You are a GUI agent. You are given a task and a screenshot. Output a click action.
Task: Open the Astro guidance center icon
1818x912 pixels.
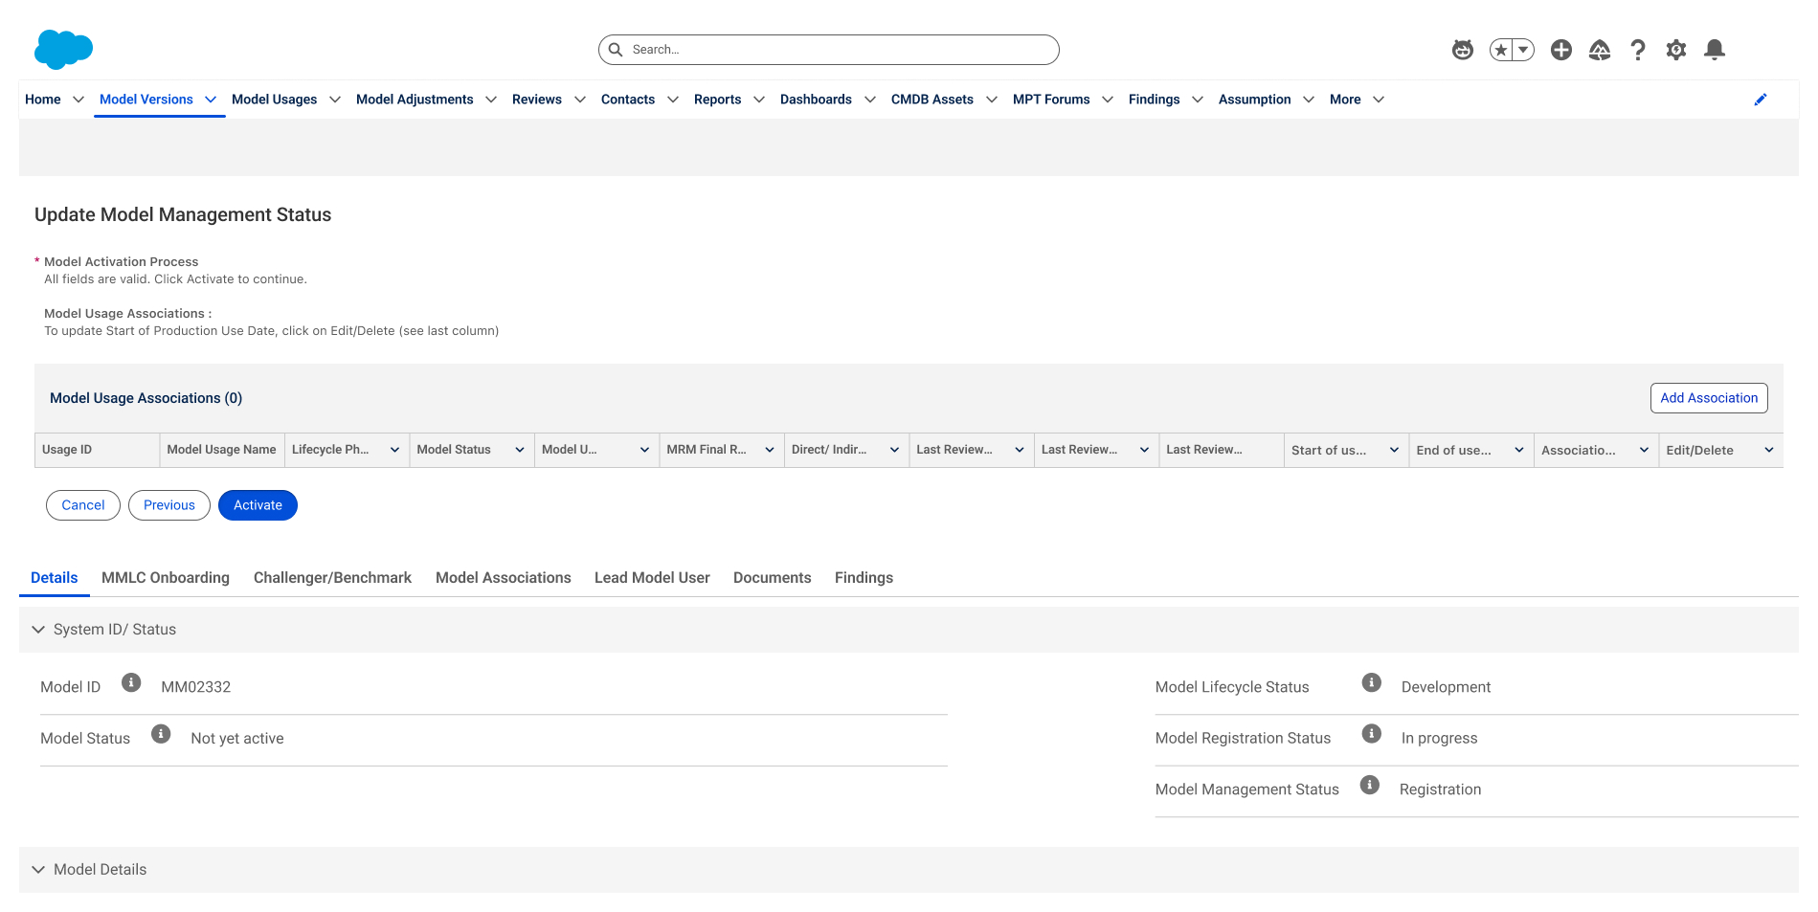coord(1462,50)
